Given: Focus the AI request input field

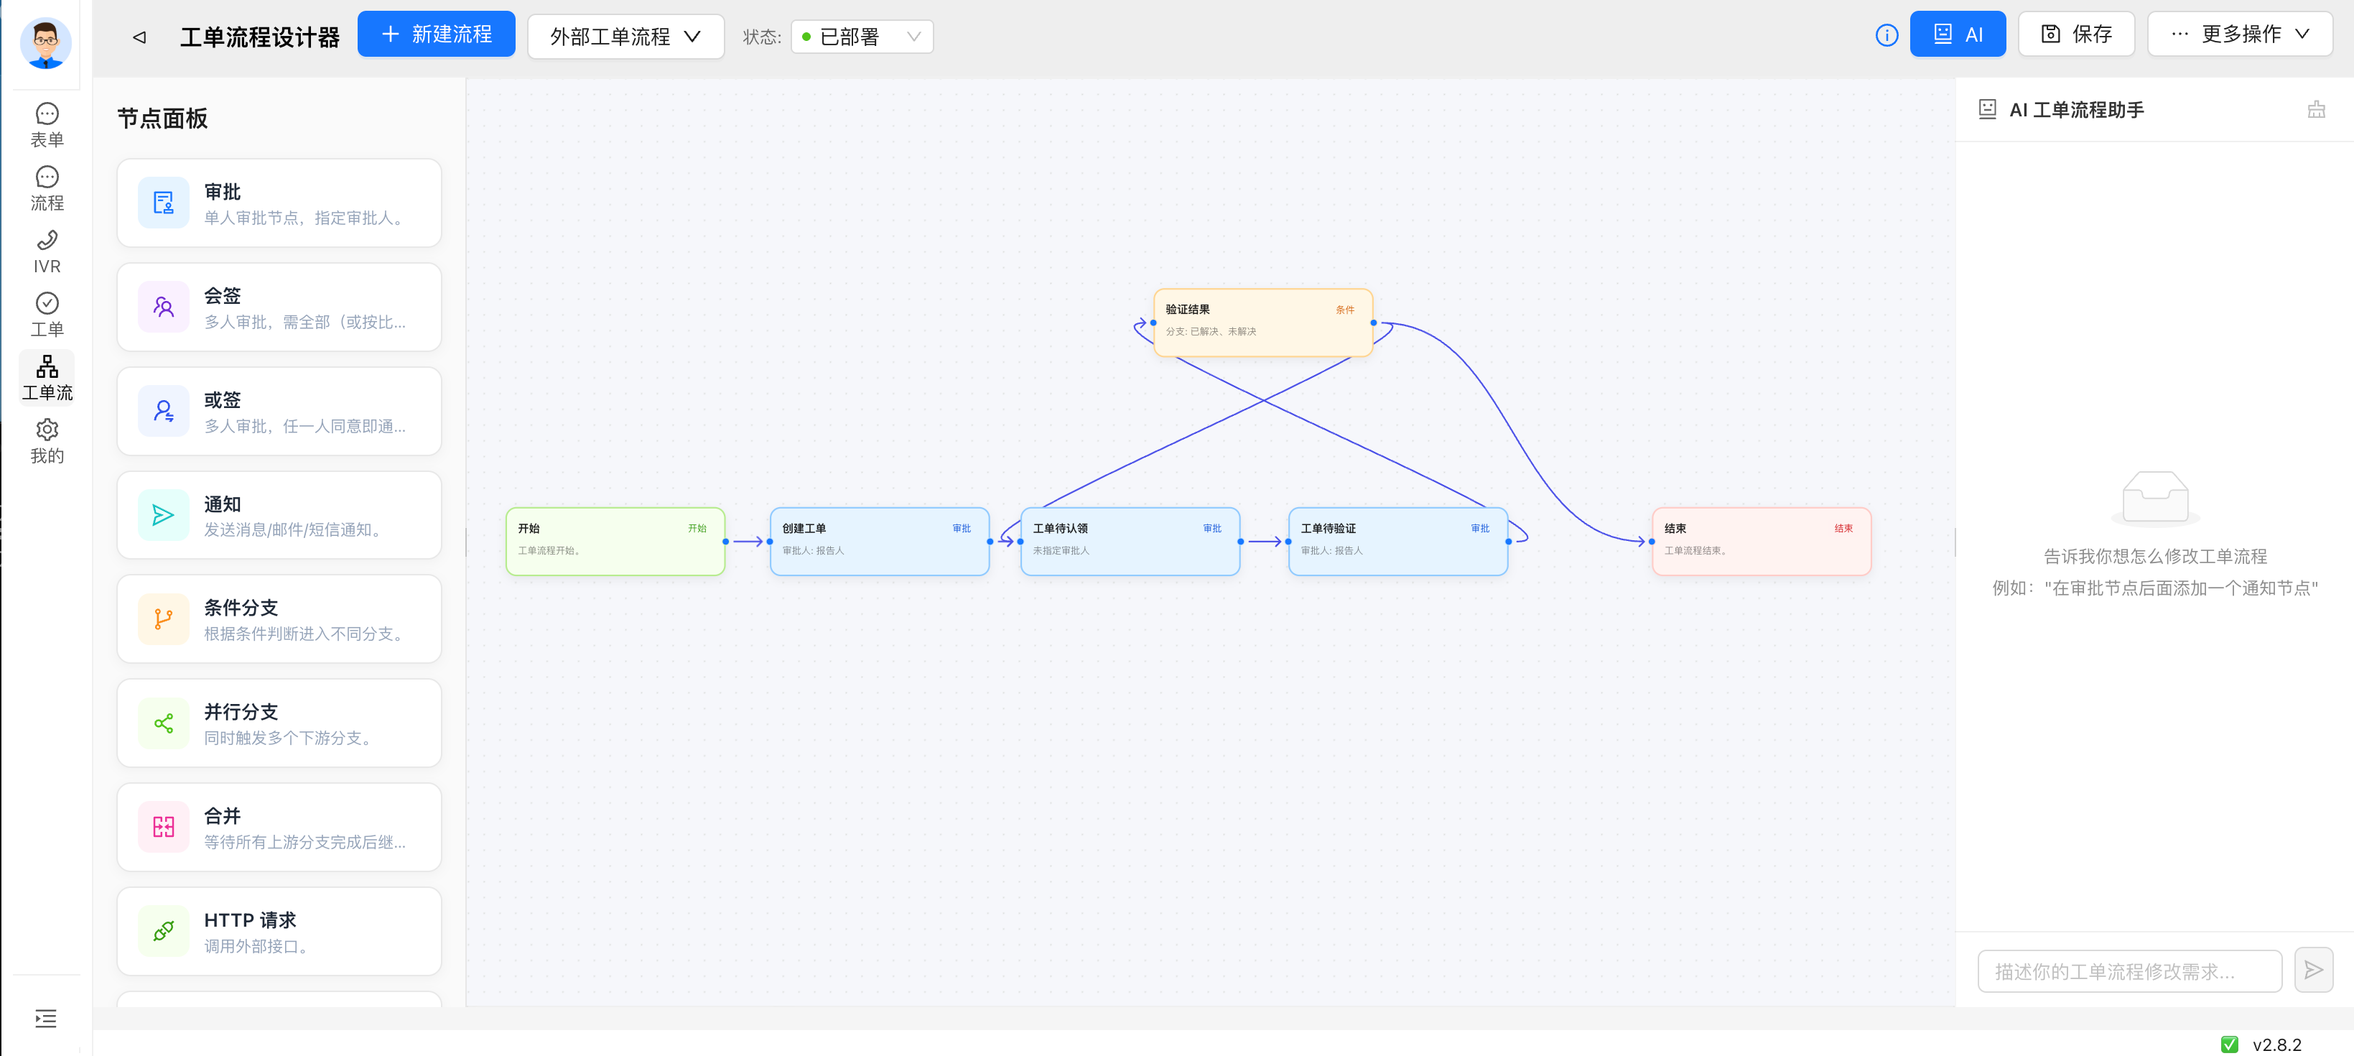Looking at the screenshot, I should click(2130, 971).
